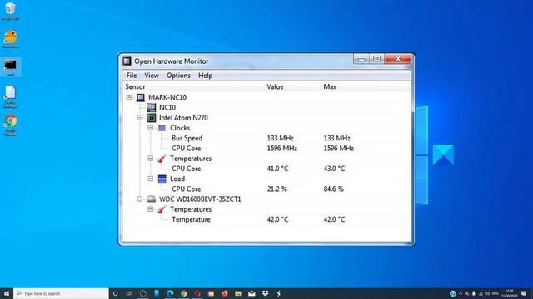The image size is (533, 299).
Task: Select the NC10 mainboard row
Action: coord(266,107)
